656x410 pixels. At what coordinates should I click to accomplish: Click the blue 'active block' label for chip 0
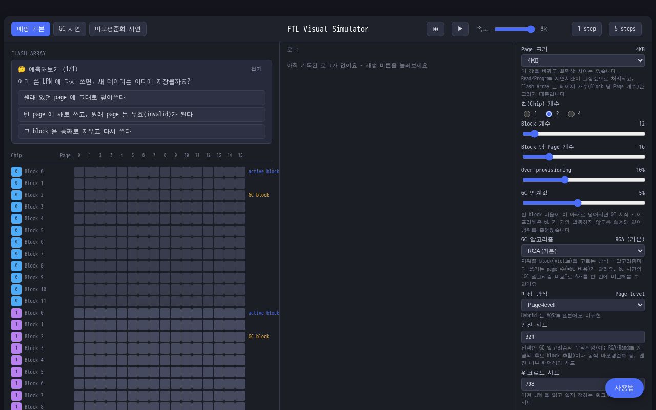[264, 171]
